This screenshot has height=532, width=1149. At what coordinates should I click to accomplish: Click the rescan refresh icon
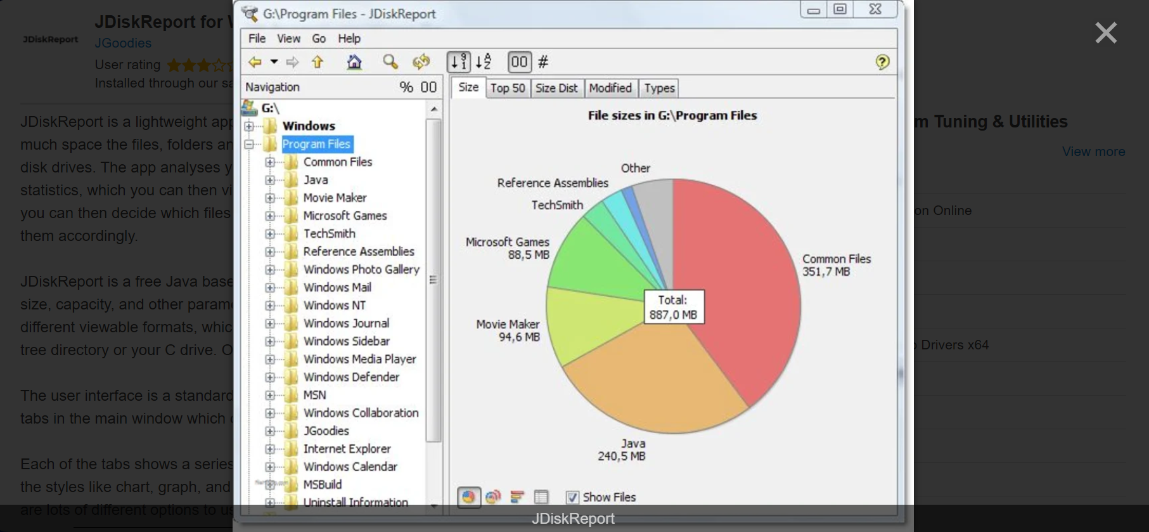point(421,62)
